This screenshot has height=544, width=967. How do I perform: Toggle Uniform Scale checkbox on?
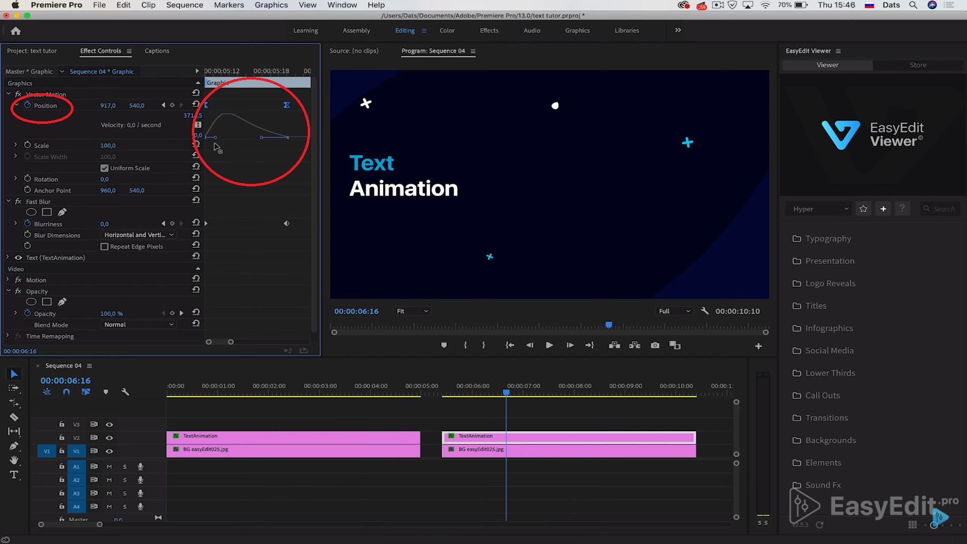coord(104,167)
